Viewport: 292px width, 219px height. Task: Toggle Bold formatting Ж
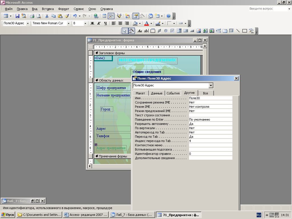click(x=92, y=23)
